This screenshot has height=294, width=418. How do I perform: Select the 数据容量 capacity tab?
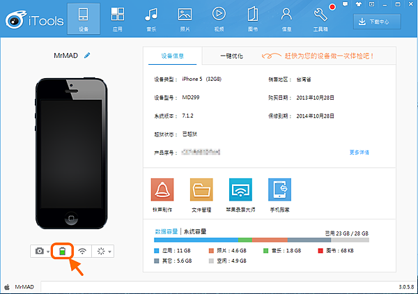pos(167,231)
